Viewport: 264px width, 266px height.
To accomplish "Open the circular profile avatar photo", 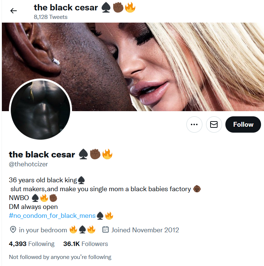I will pos(40,110).
